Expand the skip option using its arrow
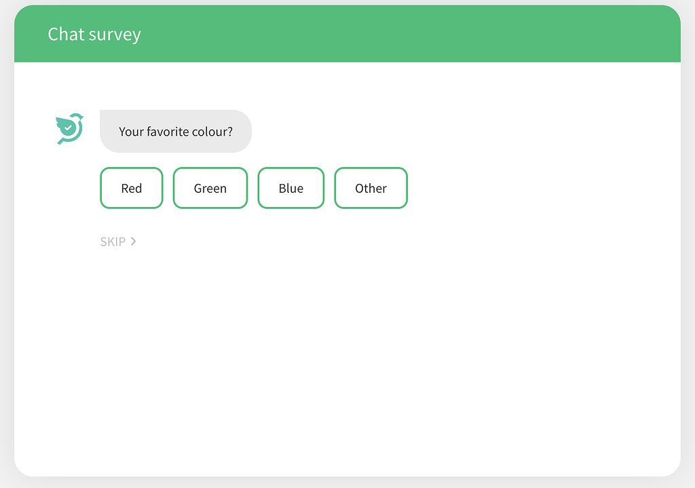 click(x=134, y=241)
